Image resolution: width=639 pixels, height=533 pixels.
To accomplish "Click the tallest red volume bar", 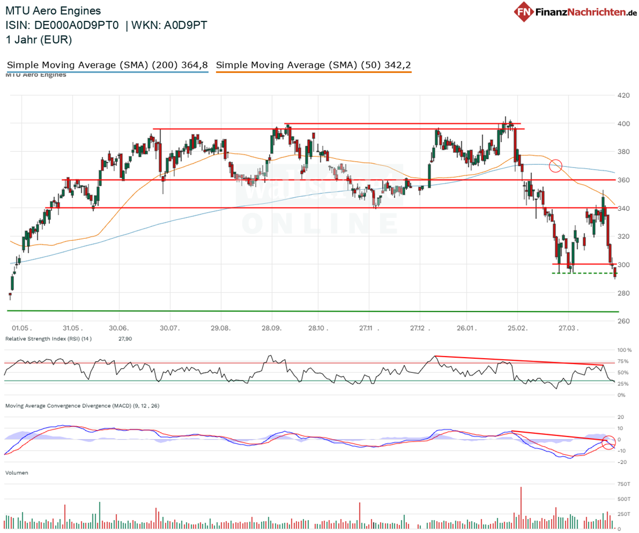I will [521, 507].
